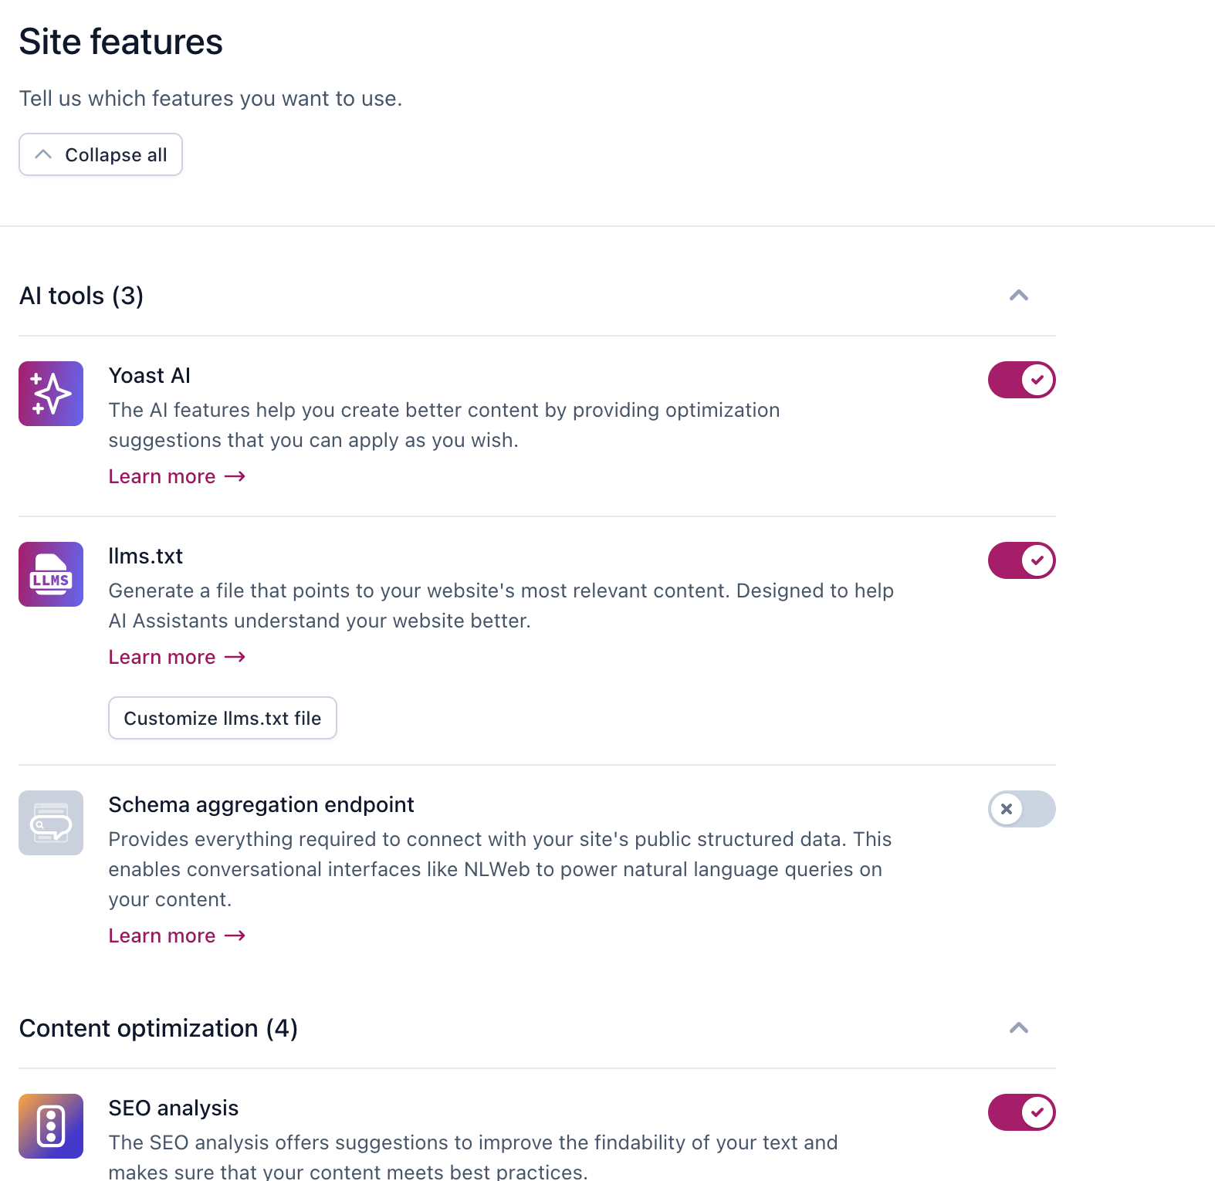Click the Yoast AI sparkle icon
Image resolution: width=1215 pixels, height=1181 pixels.
coord(50,394)
